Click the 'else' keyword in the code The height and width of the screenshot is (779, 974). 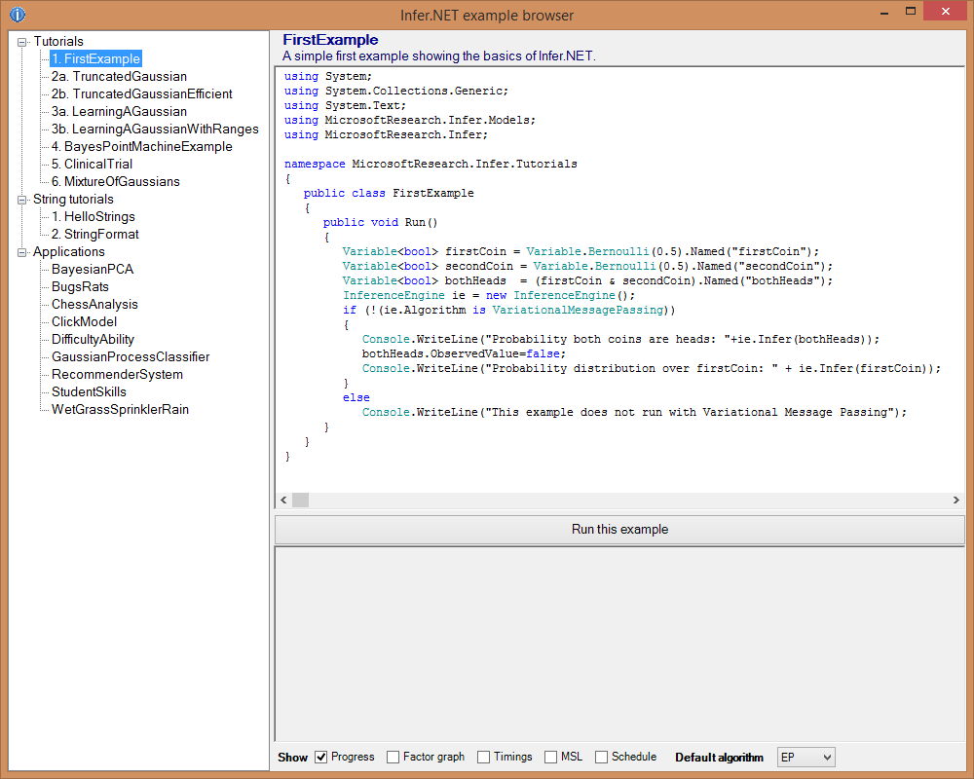click(356, 397)
